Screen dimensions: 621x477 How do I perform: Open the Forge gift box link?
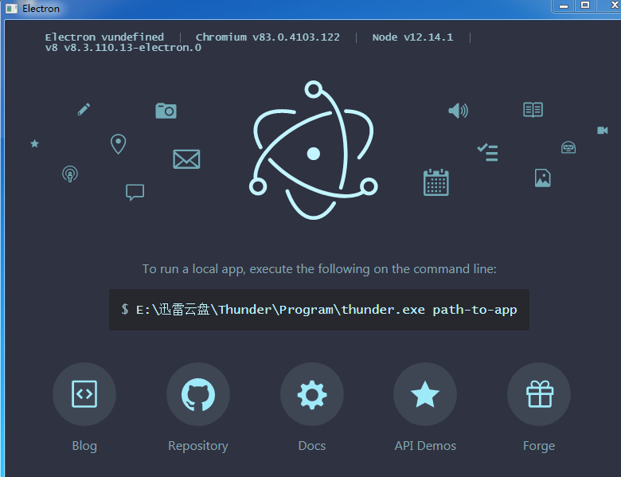coord(539,394)
